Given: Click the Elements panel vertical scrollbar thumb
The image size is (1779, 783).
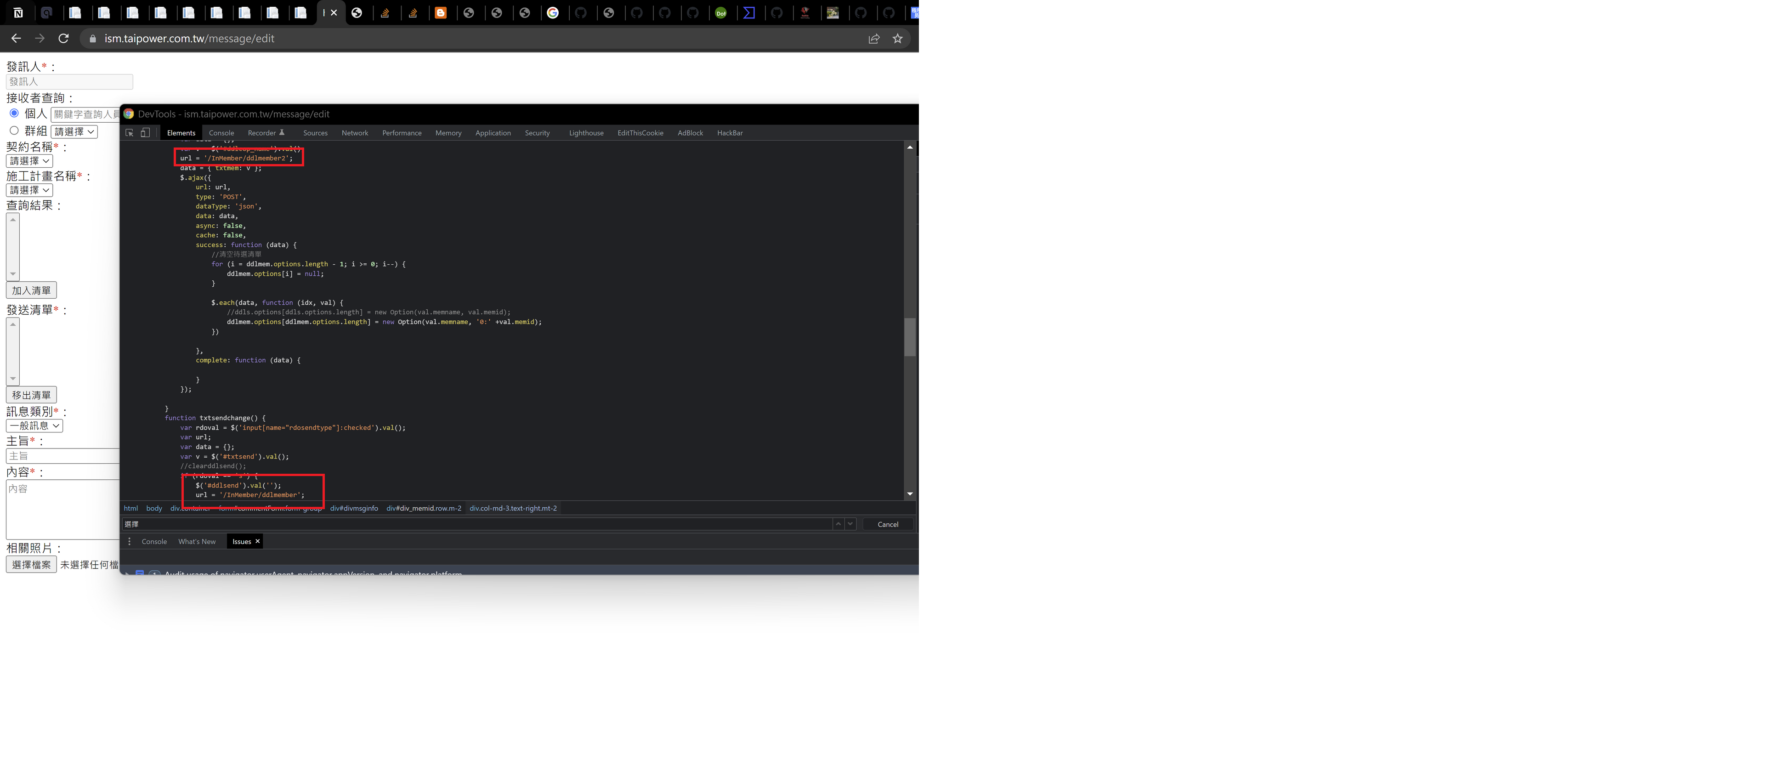Looking at the screenshot, I should point(910,337).
